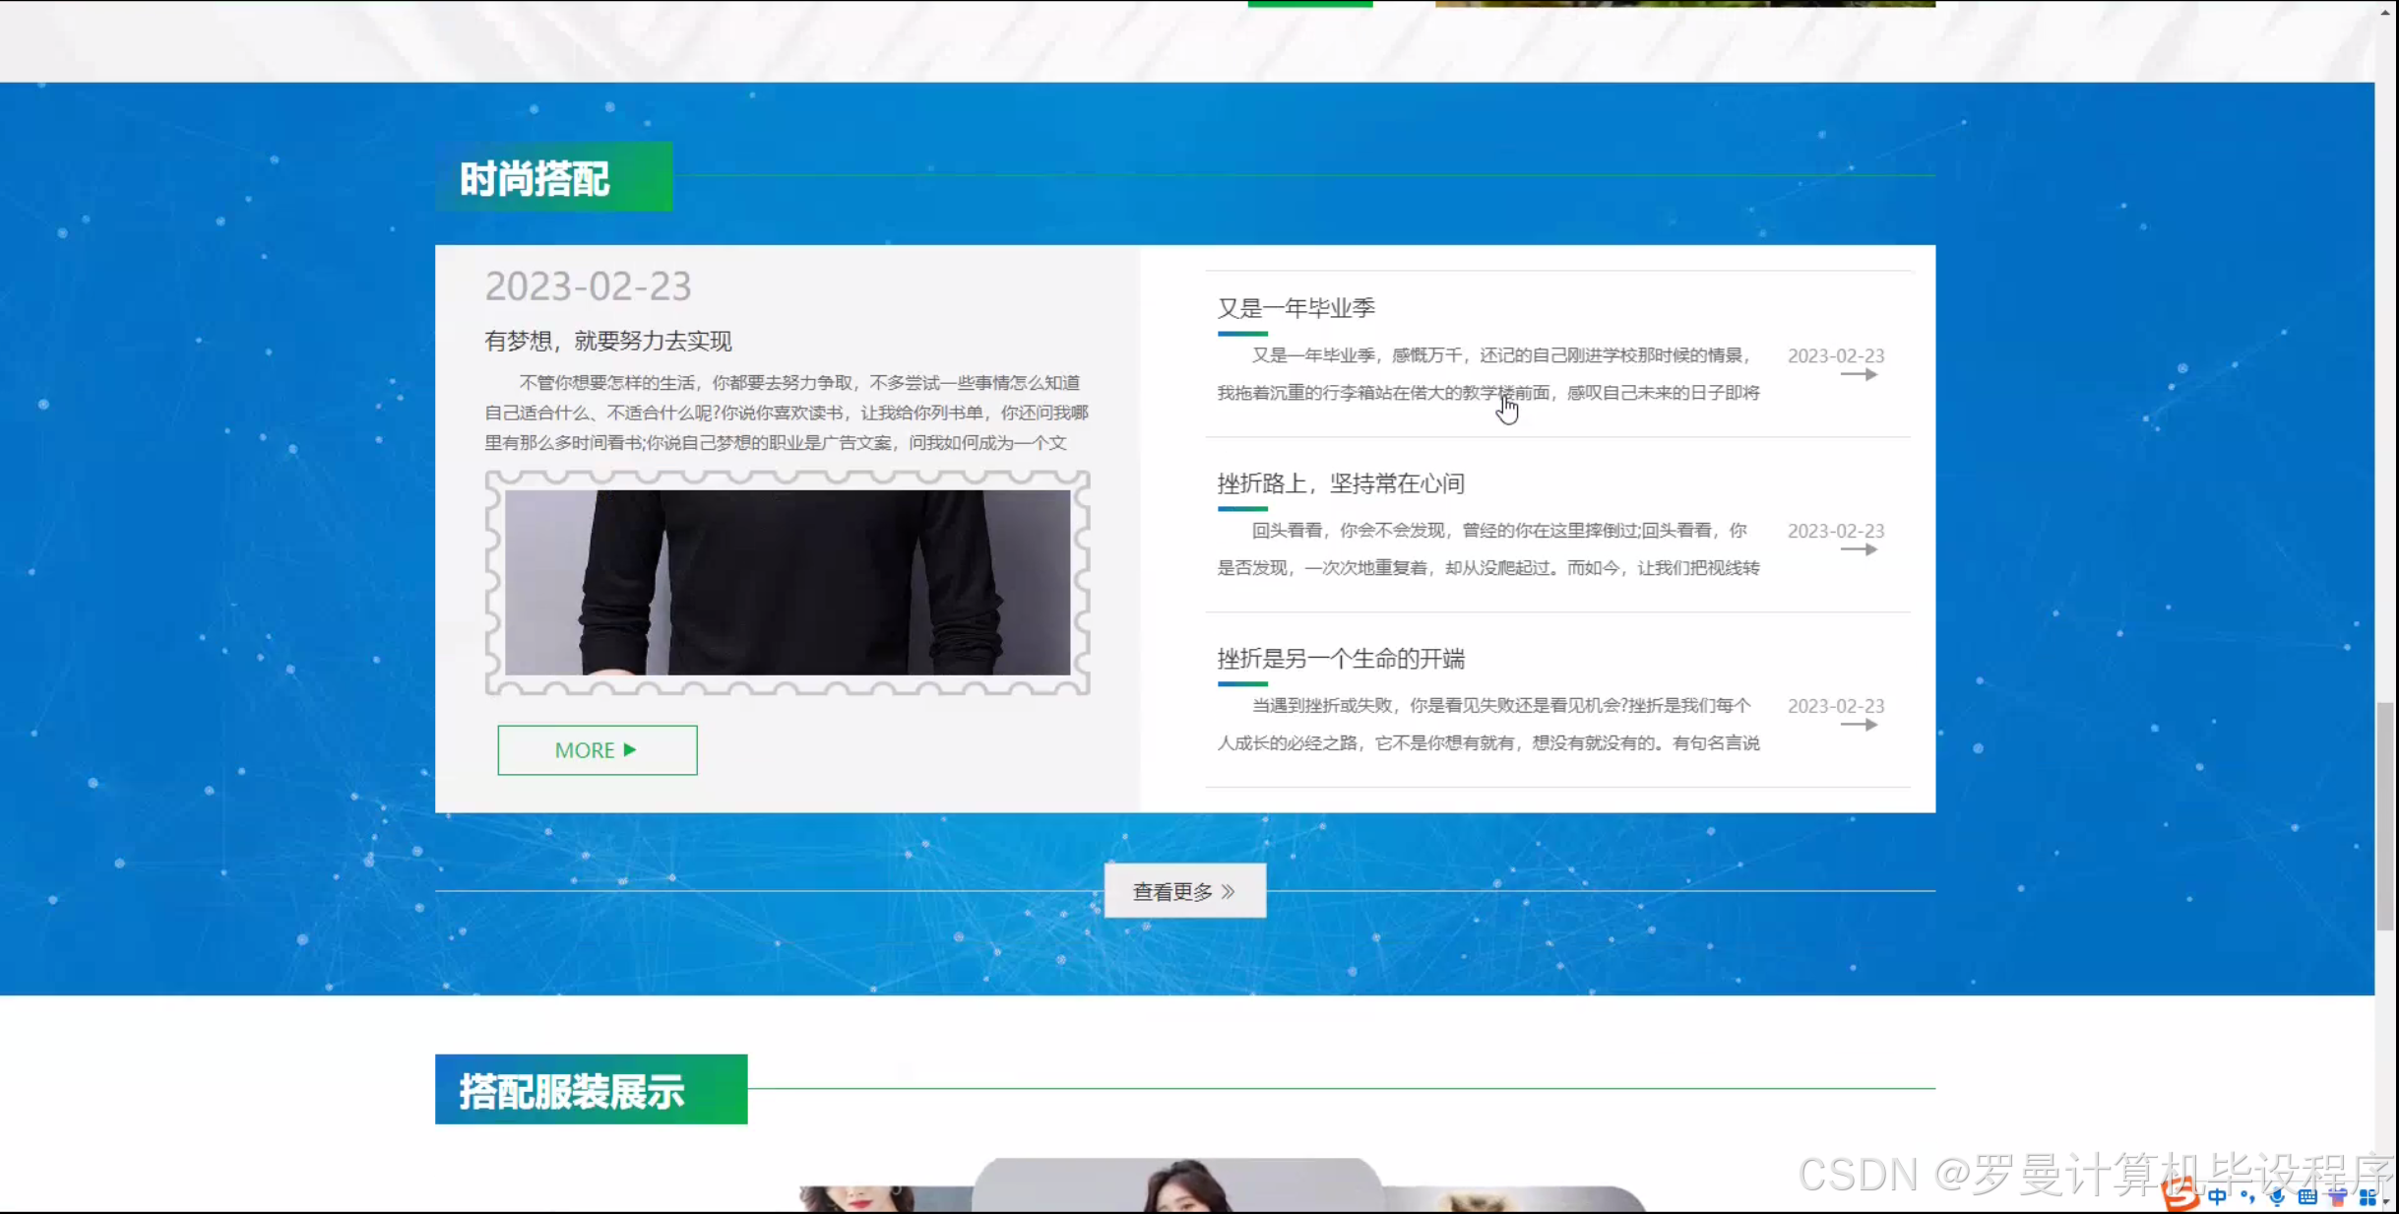Click the page vertical scrollbar thumb
The width and height of the screenshot is (2399, 1214).
pos(2385,815)
